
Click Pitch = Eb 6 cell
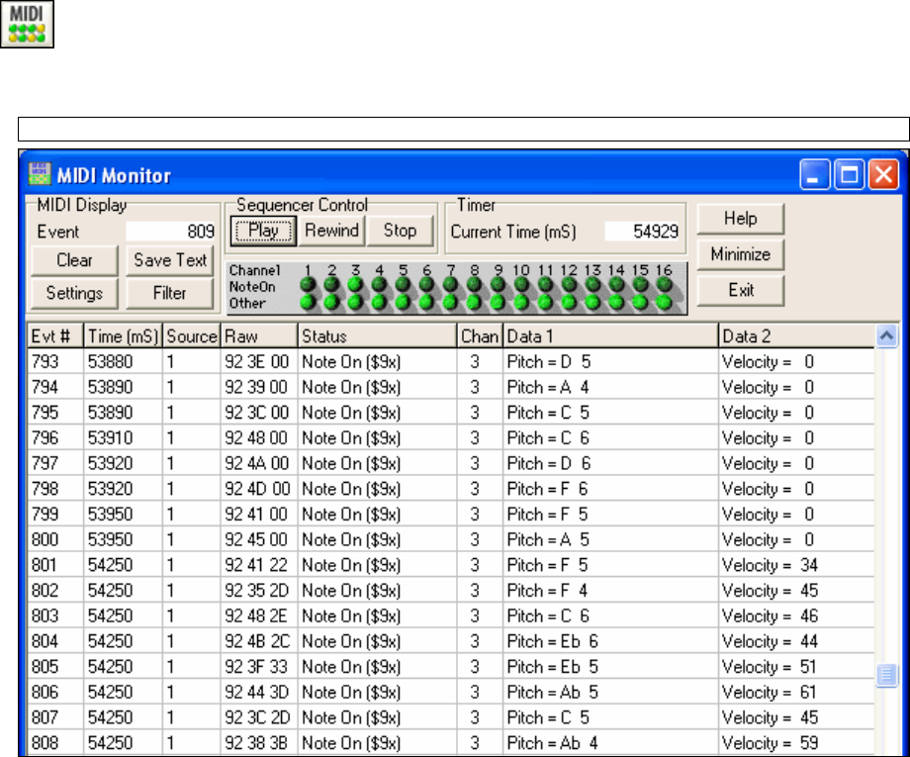pos(610,641)
